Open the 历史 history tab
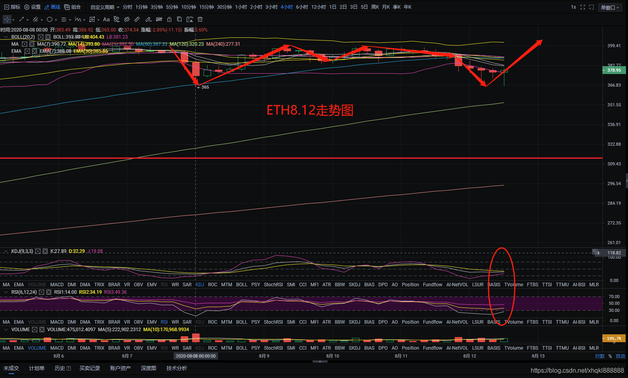The image size is (628, 378). tap(63, 368)
